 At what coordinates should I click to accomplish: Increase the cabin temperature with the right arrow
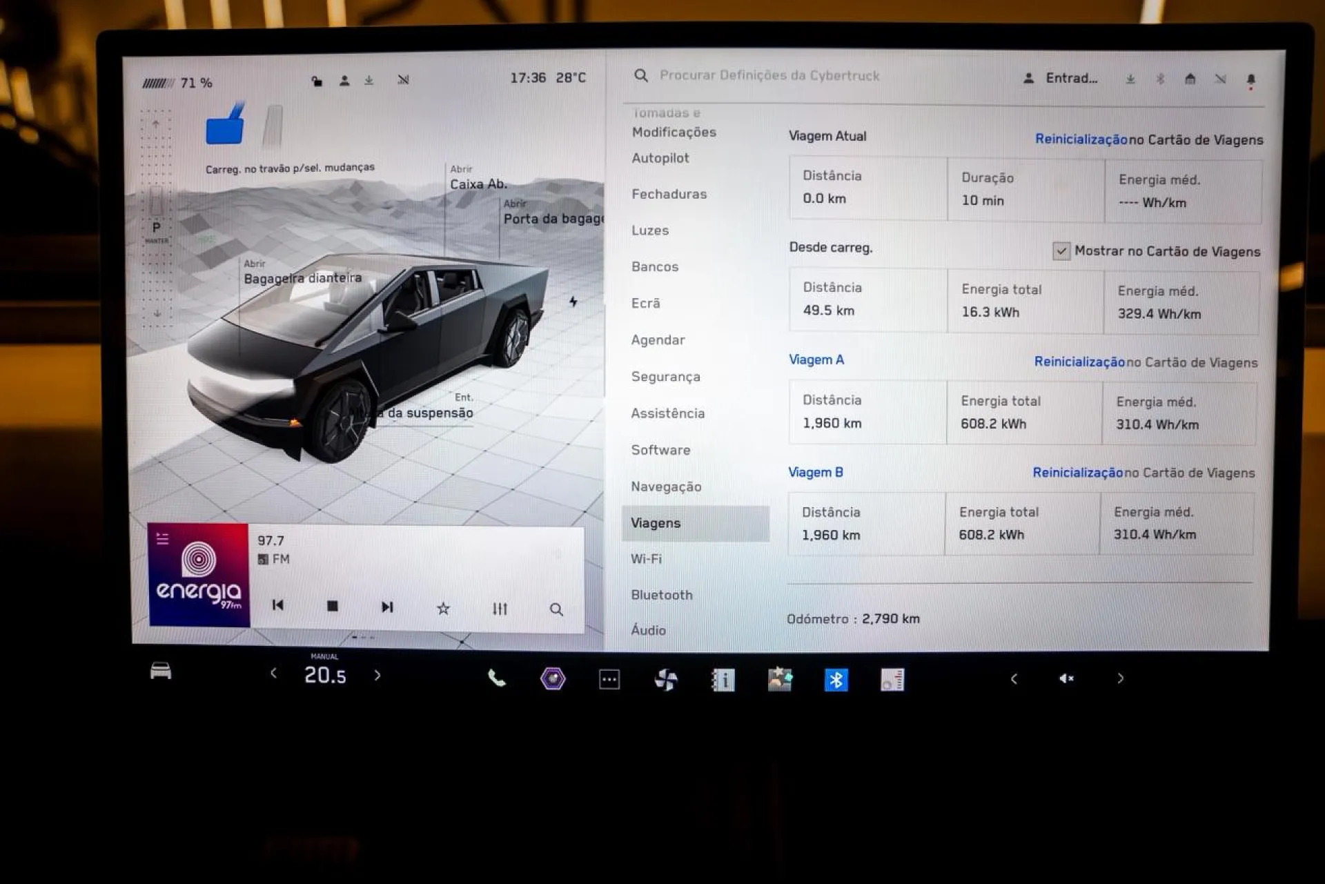pyautogui.click(x=377, y=675)
